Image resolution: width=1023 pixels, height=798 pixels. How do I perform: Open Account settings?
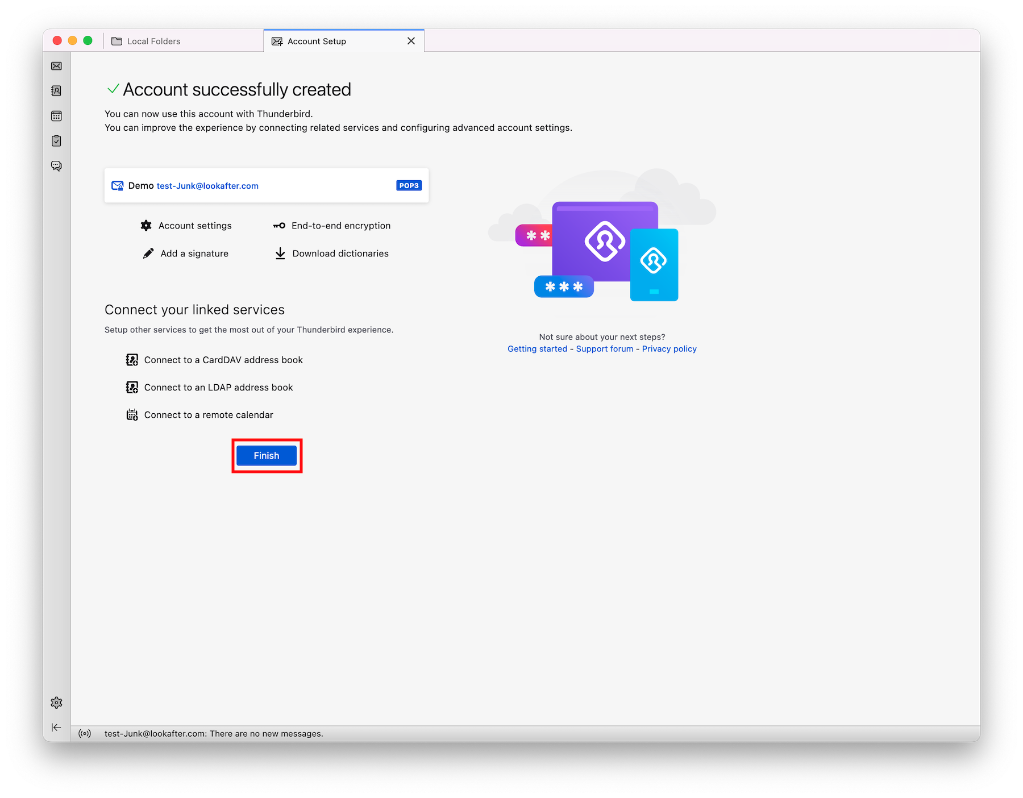pyautogui.click(x=194, y=226)
